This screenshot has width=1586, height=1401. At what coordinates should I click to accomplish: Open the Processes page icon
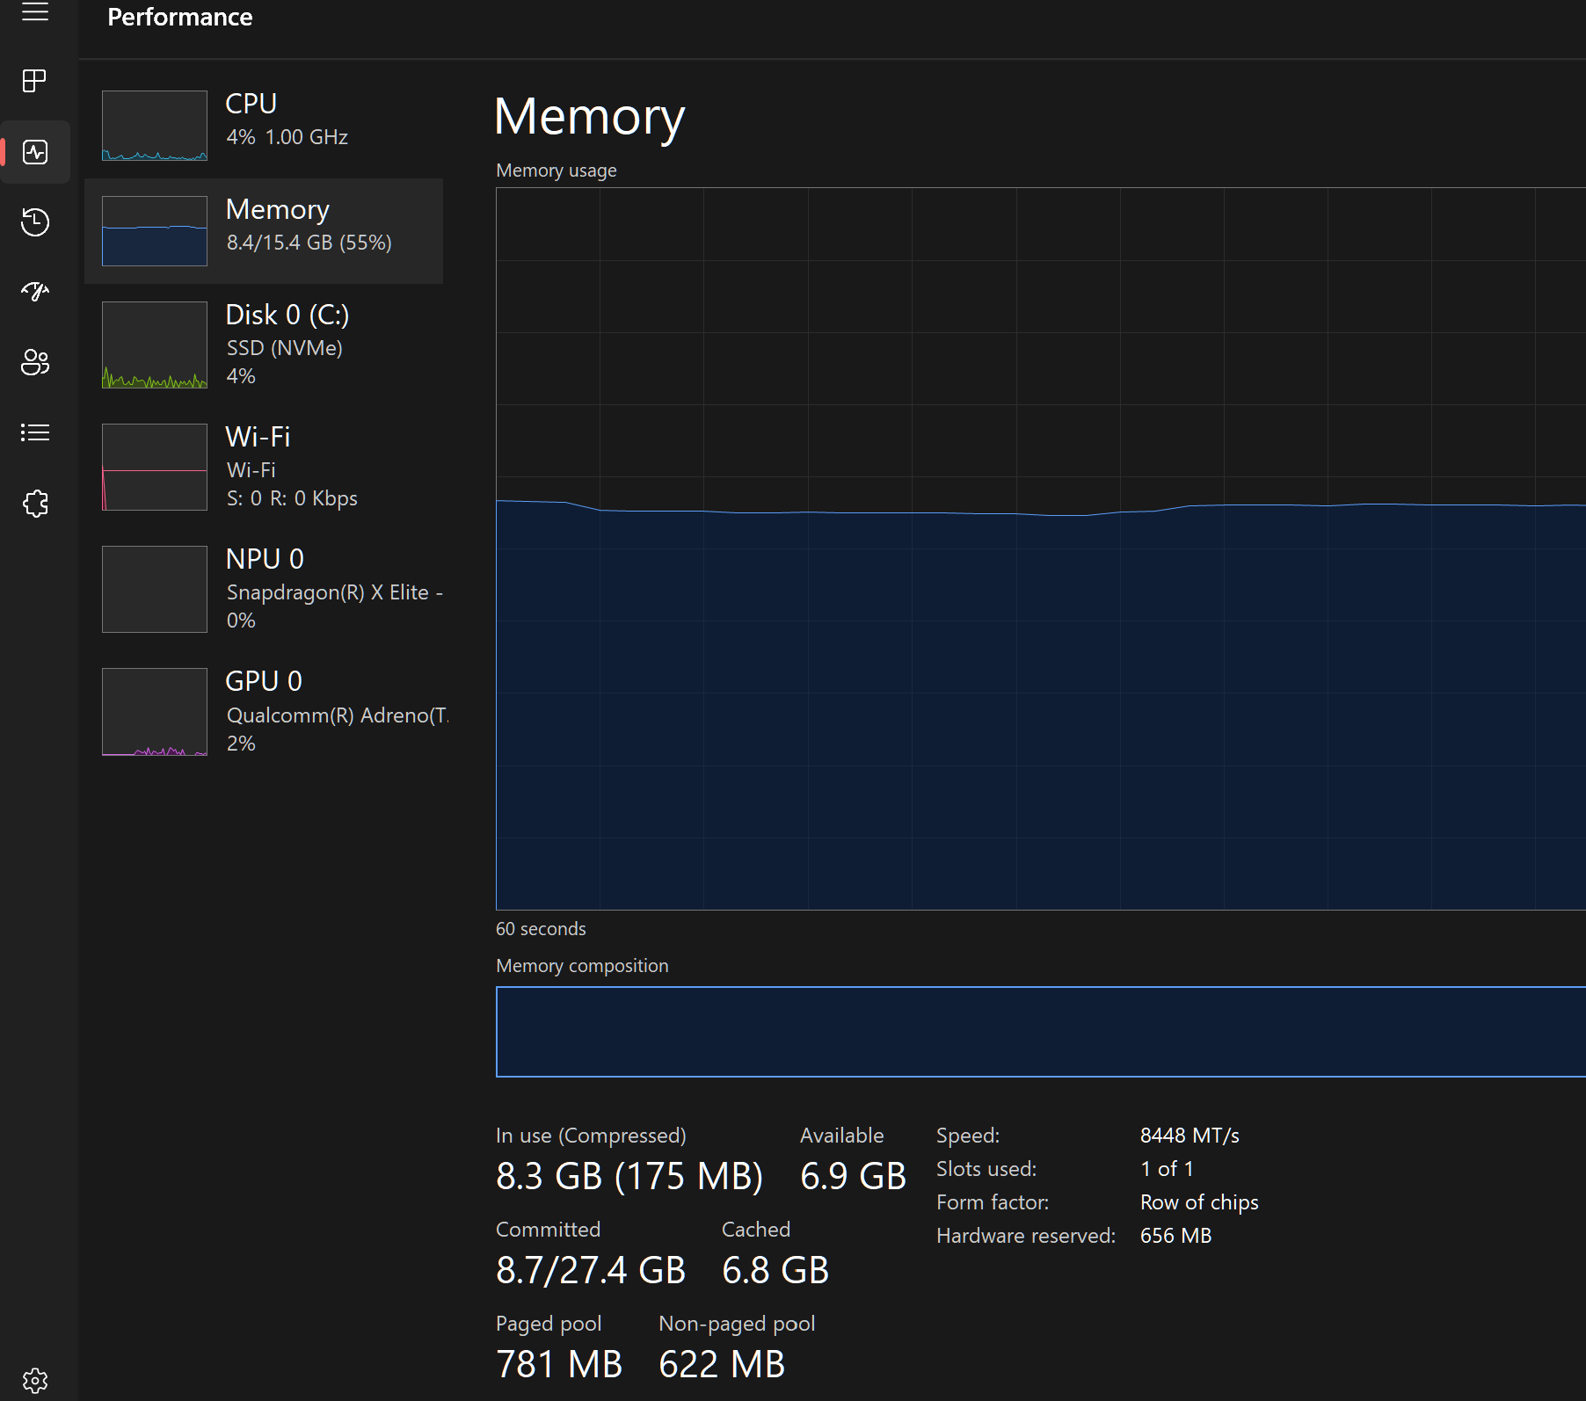[x=35, y=81]
